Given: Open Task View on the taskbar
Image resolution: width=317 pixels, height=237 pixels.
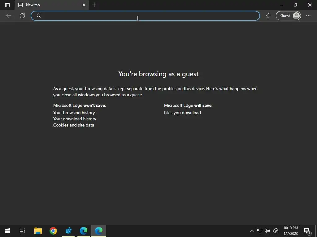Looking at the screenshot, I should (22, 231).
